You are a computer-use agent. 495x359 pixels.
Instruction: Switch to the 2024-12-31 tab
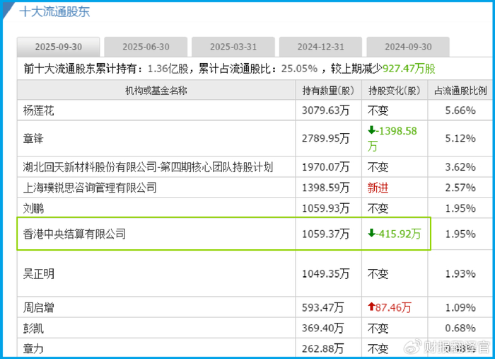coord(320,47)
